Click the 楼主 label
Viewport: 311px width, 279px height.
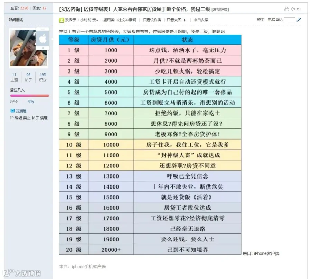(x=261, y=20)
